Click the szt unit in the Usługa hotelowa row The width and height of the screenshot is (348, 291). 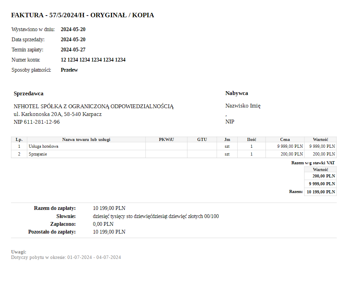pyautogui.click(x=227, y=146)
